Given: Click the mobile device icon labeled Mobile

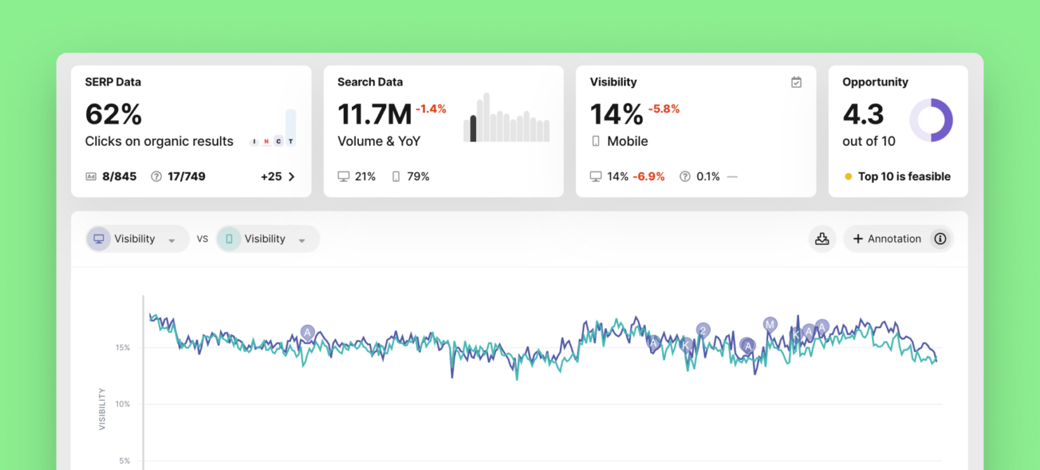Looking at the screenshot, I should (597, 141).
